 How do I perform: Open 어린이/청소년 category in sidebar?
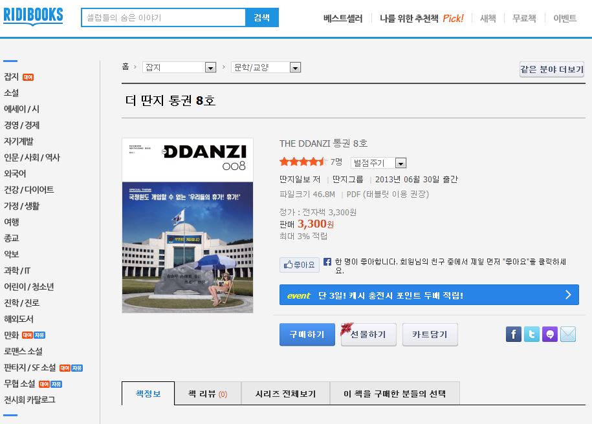[x=28, y=287]
